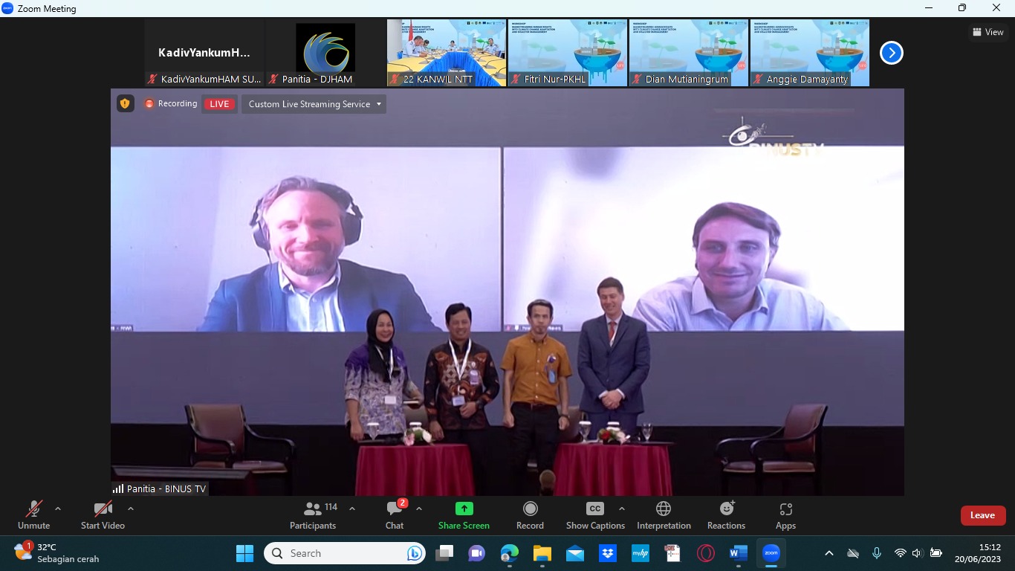The image size is (1015, 571).
Task: Expand video options arrow beside Start Video
Action: tap(131, 509)
